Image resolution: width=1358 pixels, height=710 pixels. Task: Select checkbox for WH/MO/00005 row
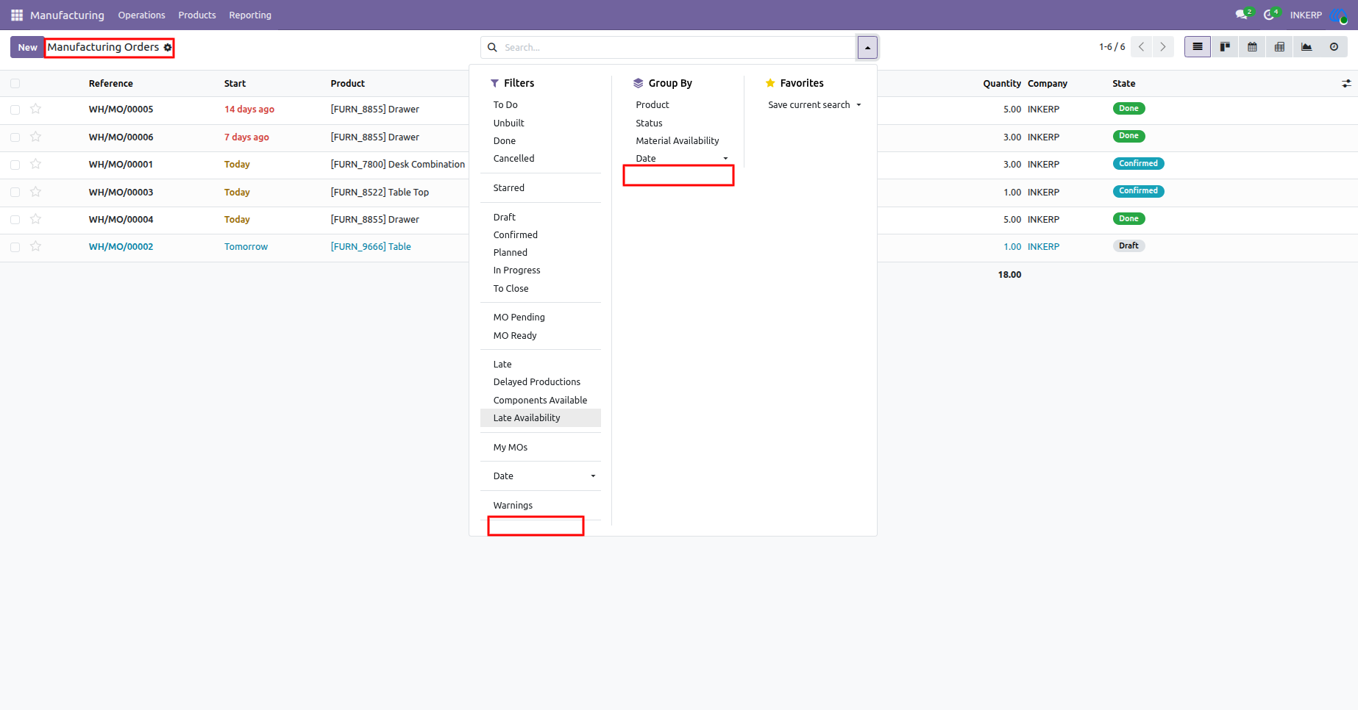point(15,110)
